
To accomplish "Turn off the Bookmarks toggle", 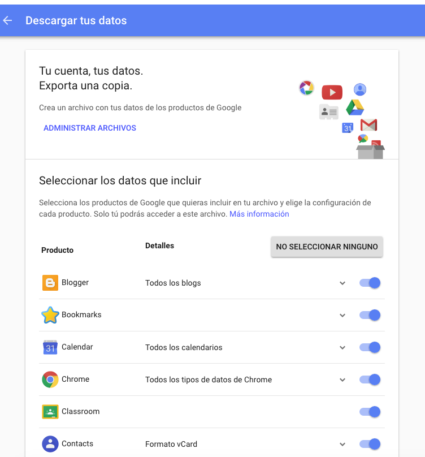I will (370, 315).
